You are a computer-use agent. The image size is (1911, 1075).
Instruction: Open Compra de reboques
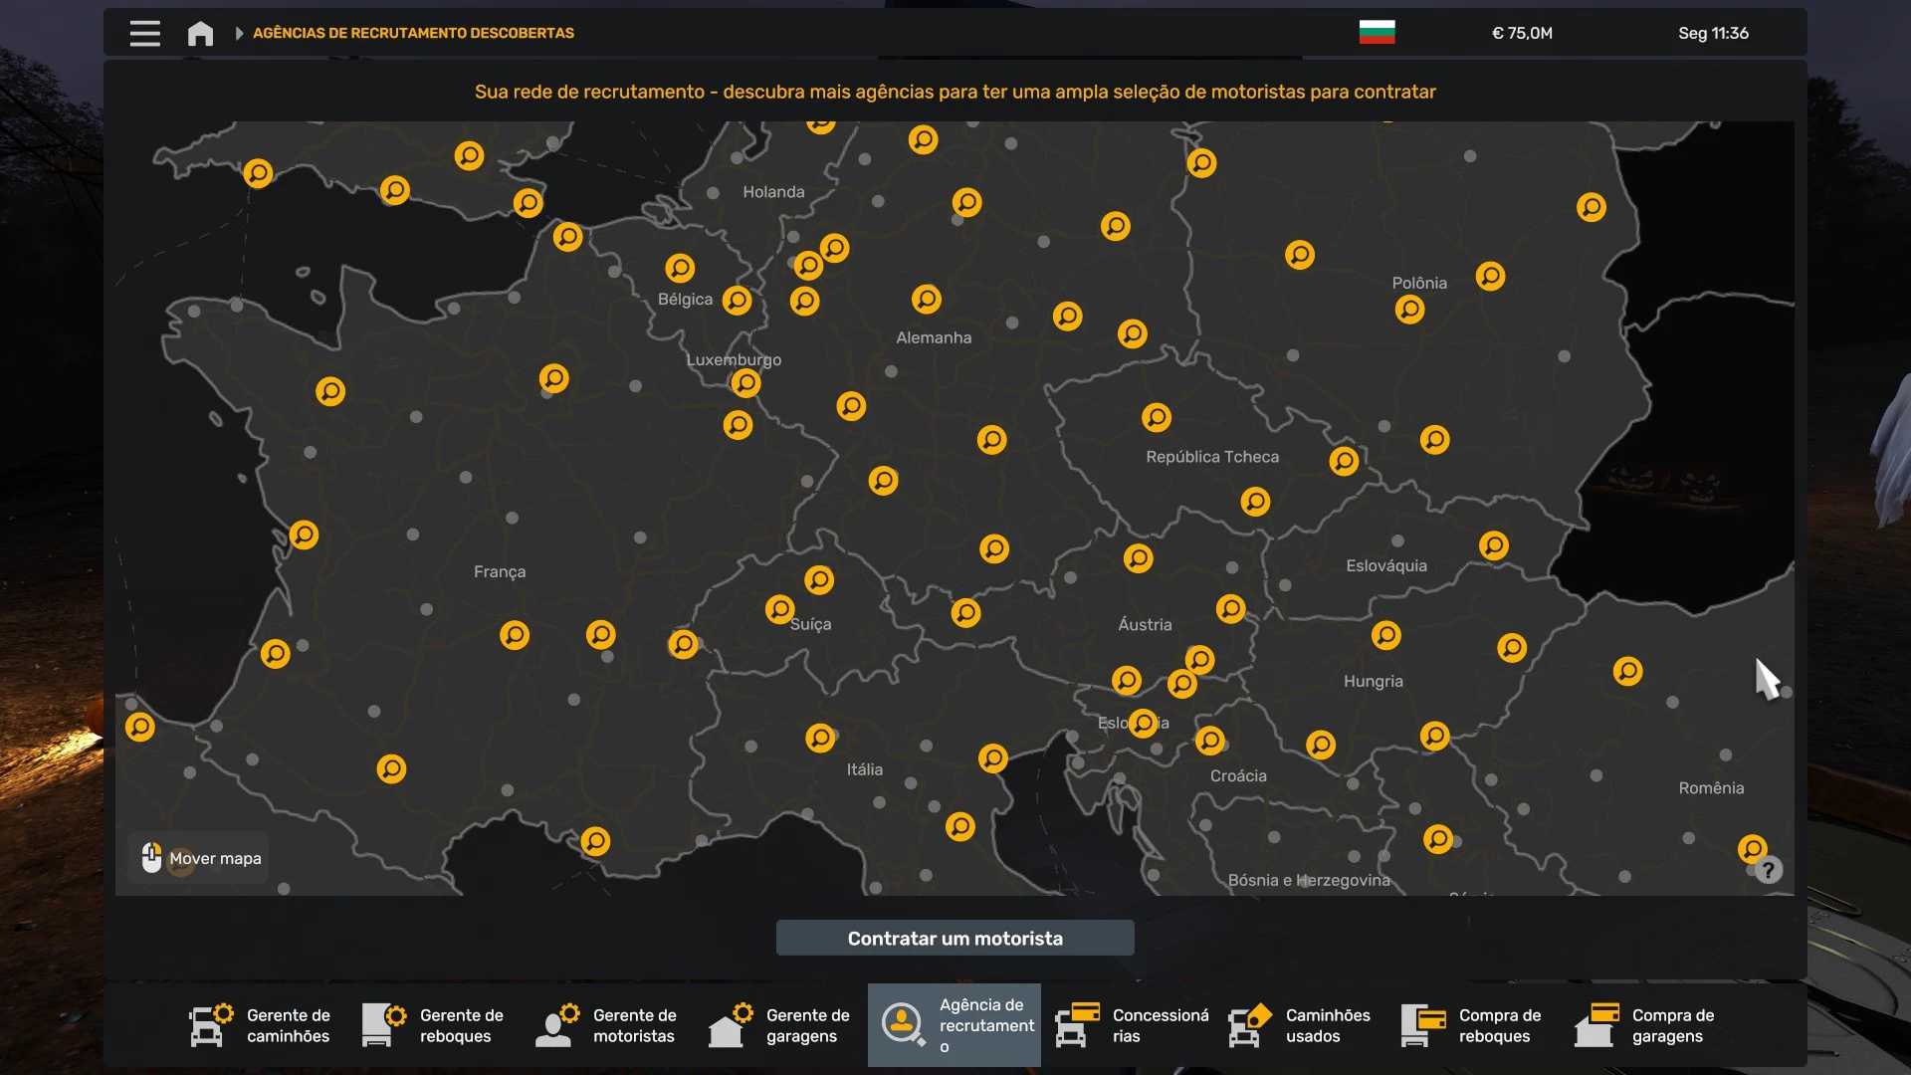coord(1473,1025)
